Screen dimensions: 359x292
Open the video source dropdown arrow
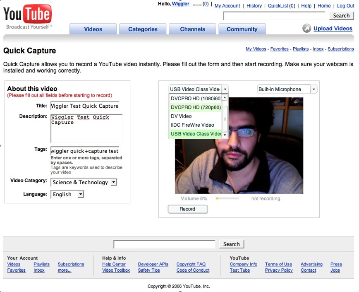click(225, 89)
